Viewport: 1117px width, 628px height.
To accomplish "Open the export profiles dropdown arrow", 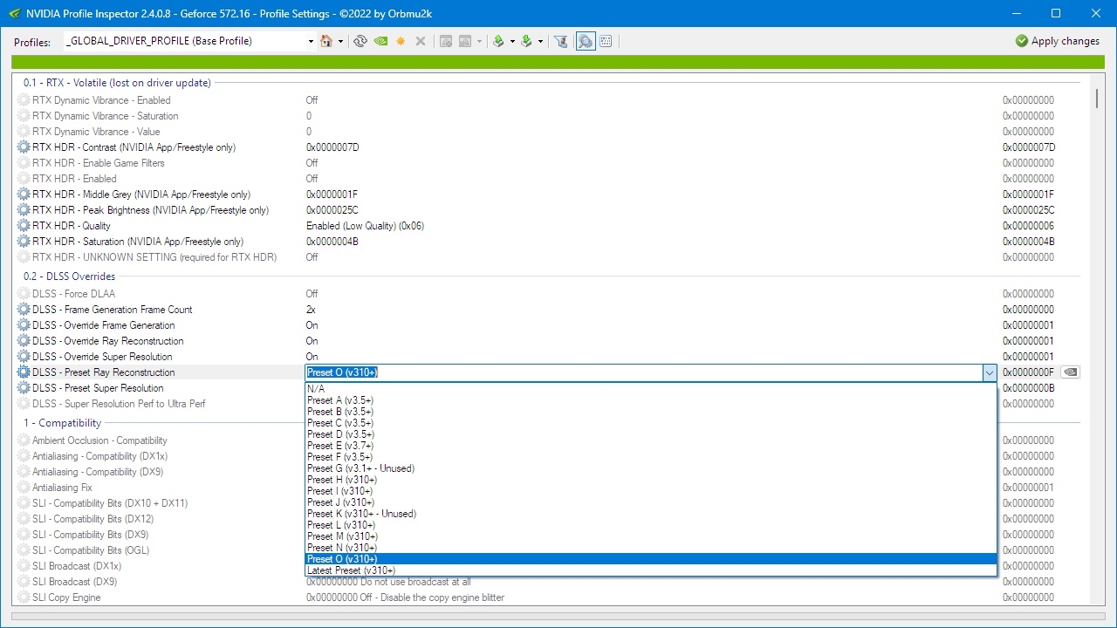I will coord(512,41).
